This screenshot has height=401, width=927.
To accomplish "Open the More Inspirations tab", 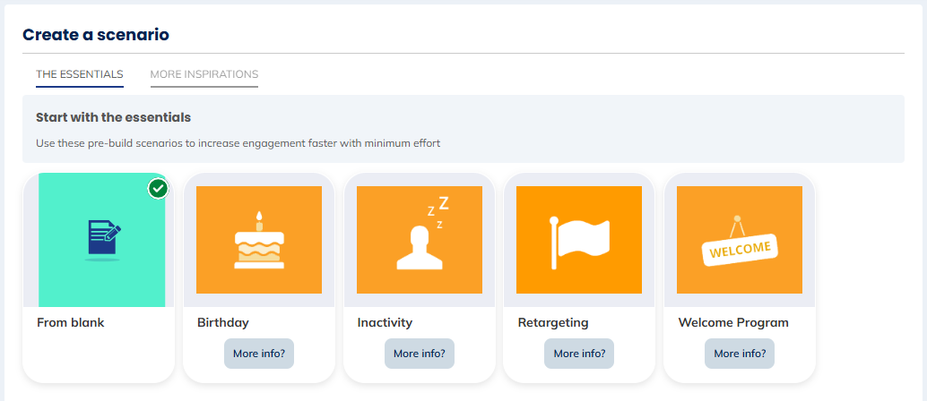I will (204, 73).
